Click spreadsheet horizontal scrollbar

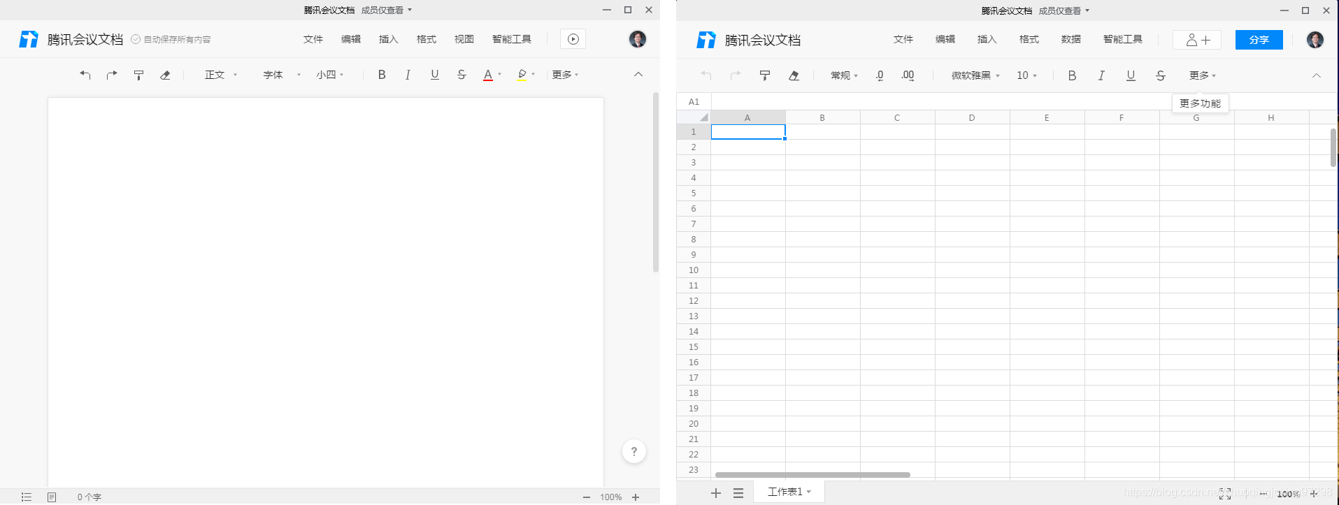click(x=812, y=475)
